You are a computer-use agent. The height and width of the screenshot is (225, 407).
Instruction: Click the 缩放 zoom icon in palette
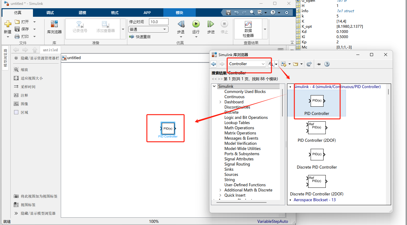tap(16, 70)
